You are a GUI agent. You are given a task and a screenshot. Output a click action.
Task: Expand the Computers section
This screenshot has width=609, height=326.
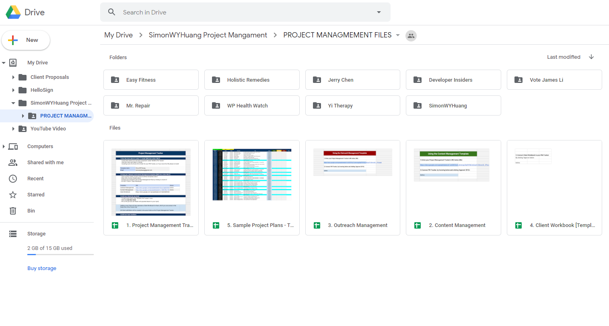(4, 146)
